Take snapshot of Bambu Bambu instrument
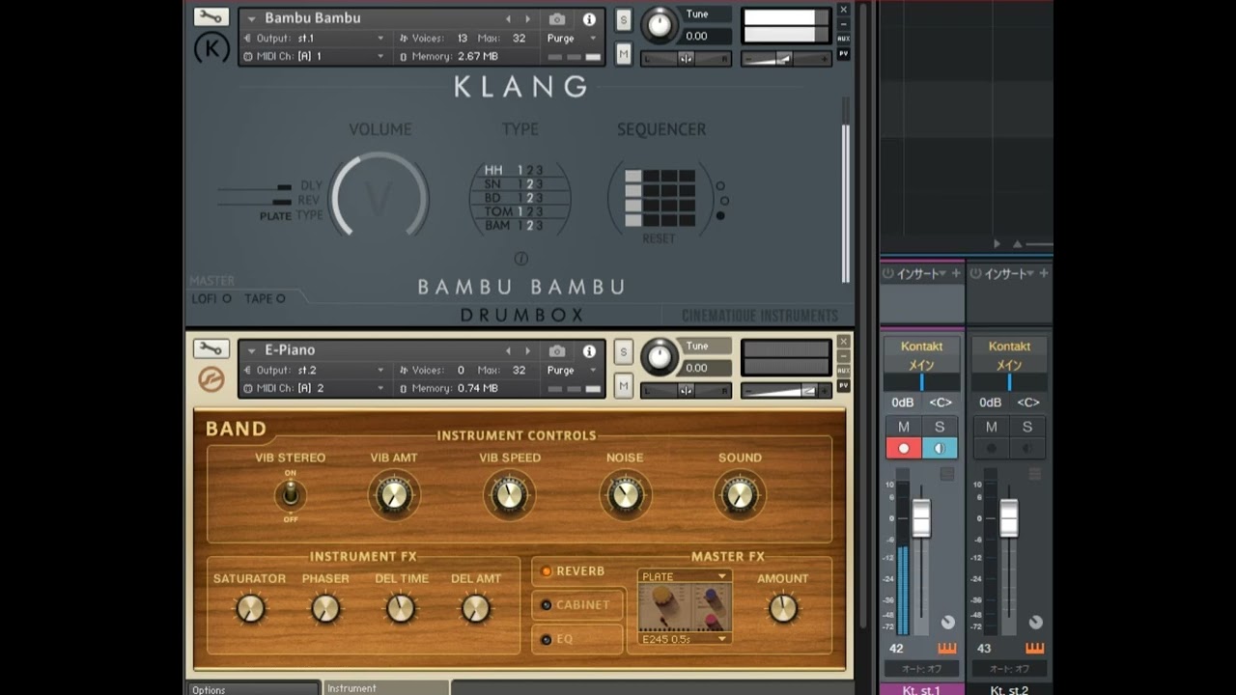 tap(557, 19)
